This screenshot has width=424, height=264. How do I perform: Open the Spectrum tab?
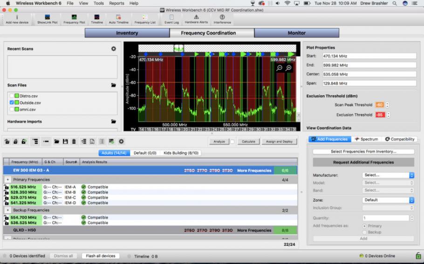point(366,139)
